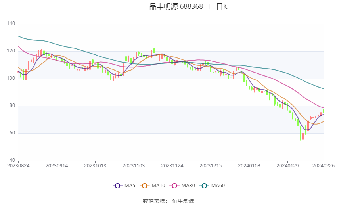Click the 数据来源 label
The height and width of the screenshot is (205, 337).
[x=154, y=201]
